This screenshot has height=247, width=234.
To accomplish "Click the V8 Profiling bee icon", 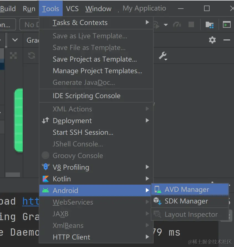I will (46, 167).
